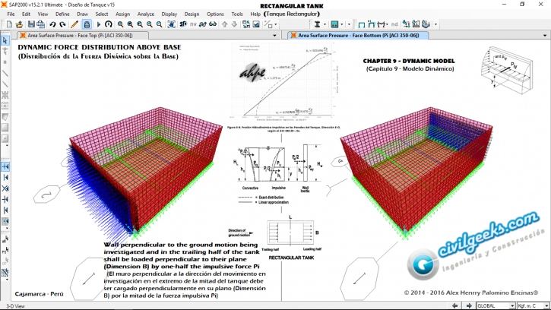The width and height of the screenshot is (551, 310).
Task: Expand dropdown arrow beside I-section icon
Action: [x=325, y=24]
